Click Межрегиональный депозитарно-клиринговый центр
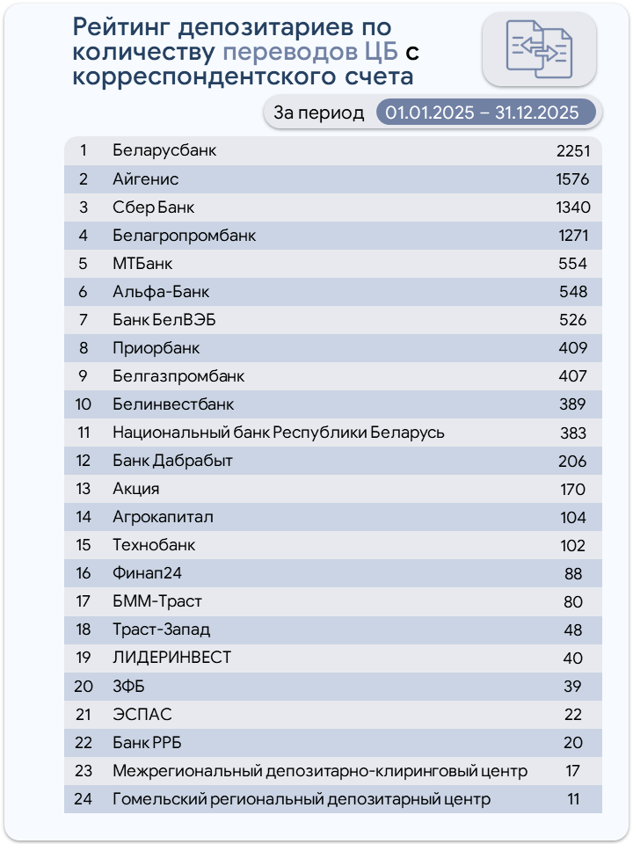 click(320, 771)
